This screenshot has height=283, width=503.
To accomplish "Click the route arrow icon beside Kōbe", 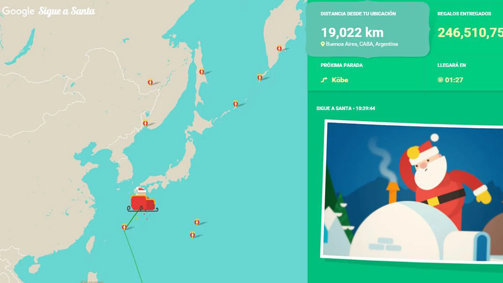I will [324, 80].
